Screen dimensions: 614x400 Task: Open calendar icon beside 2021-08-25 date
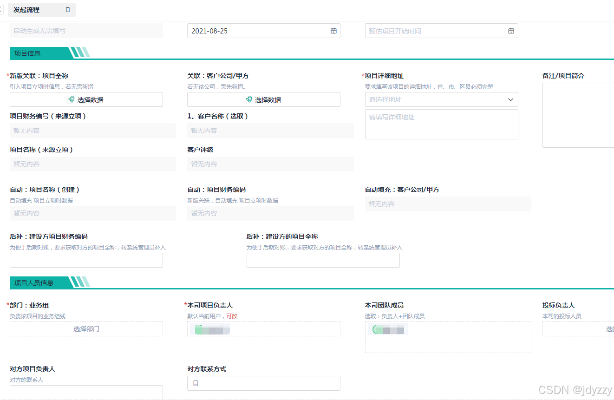(333, 31)
